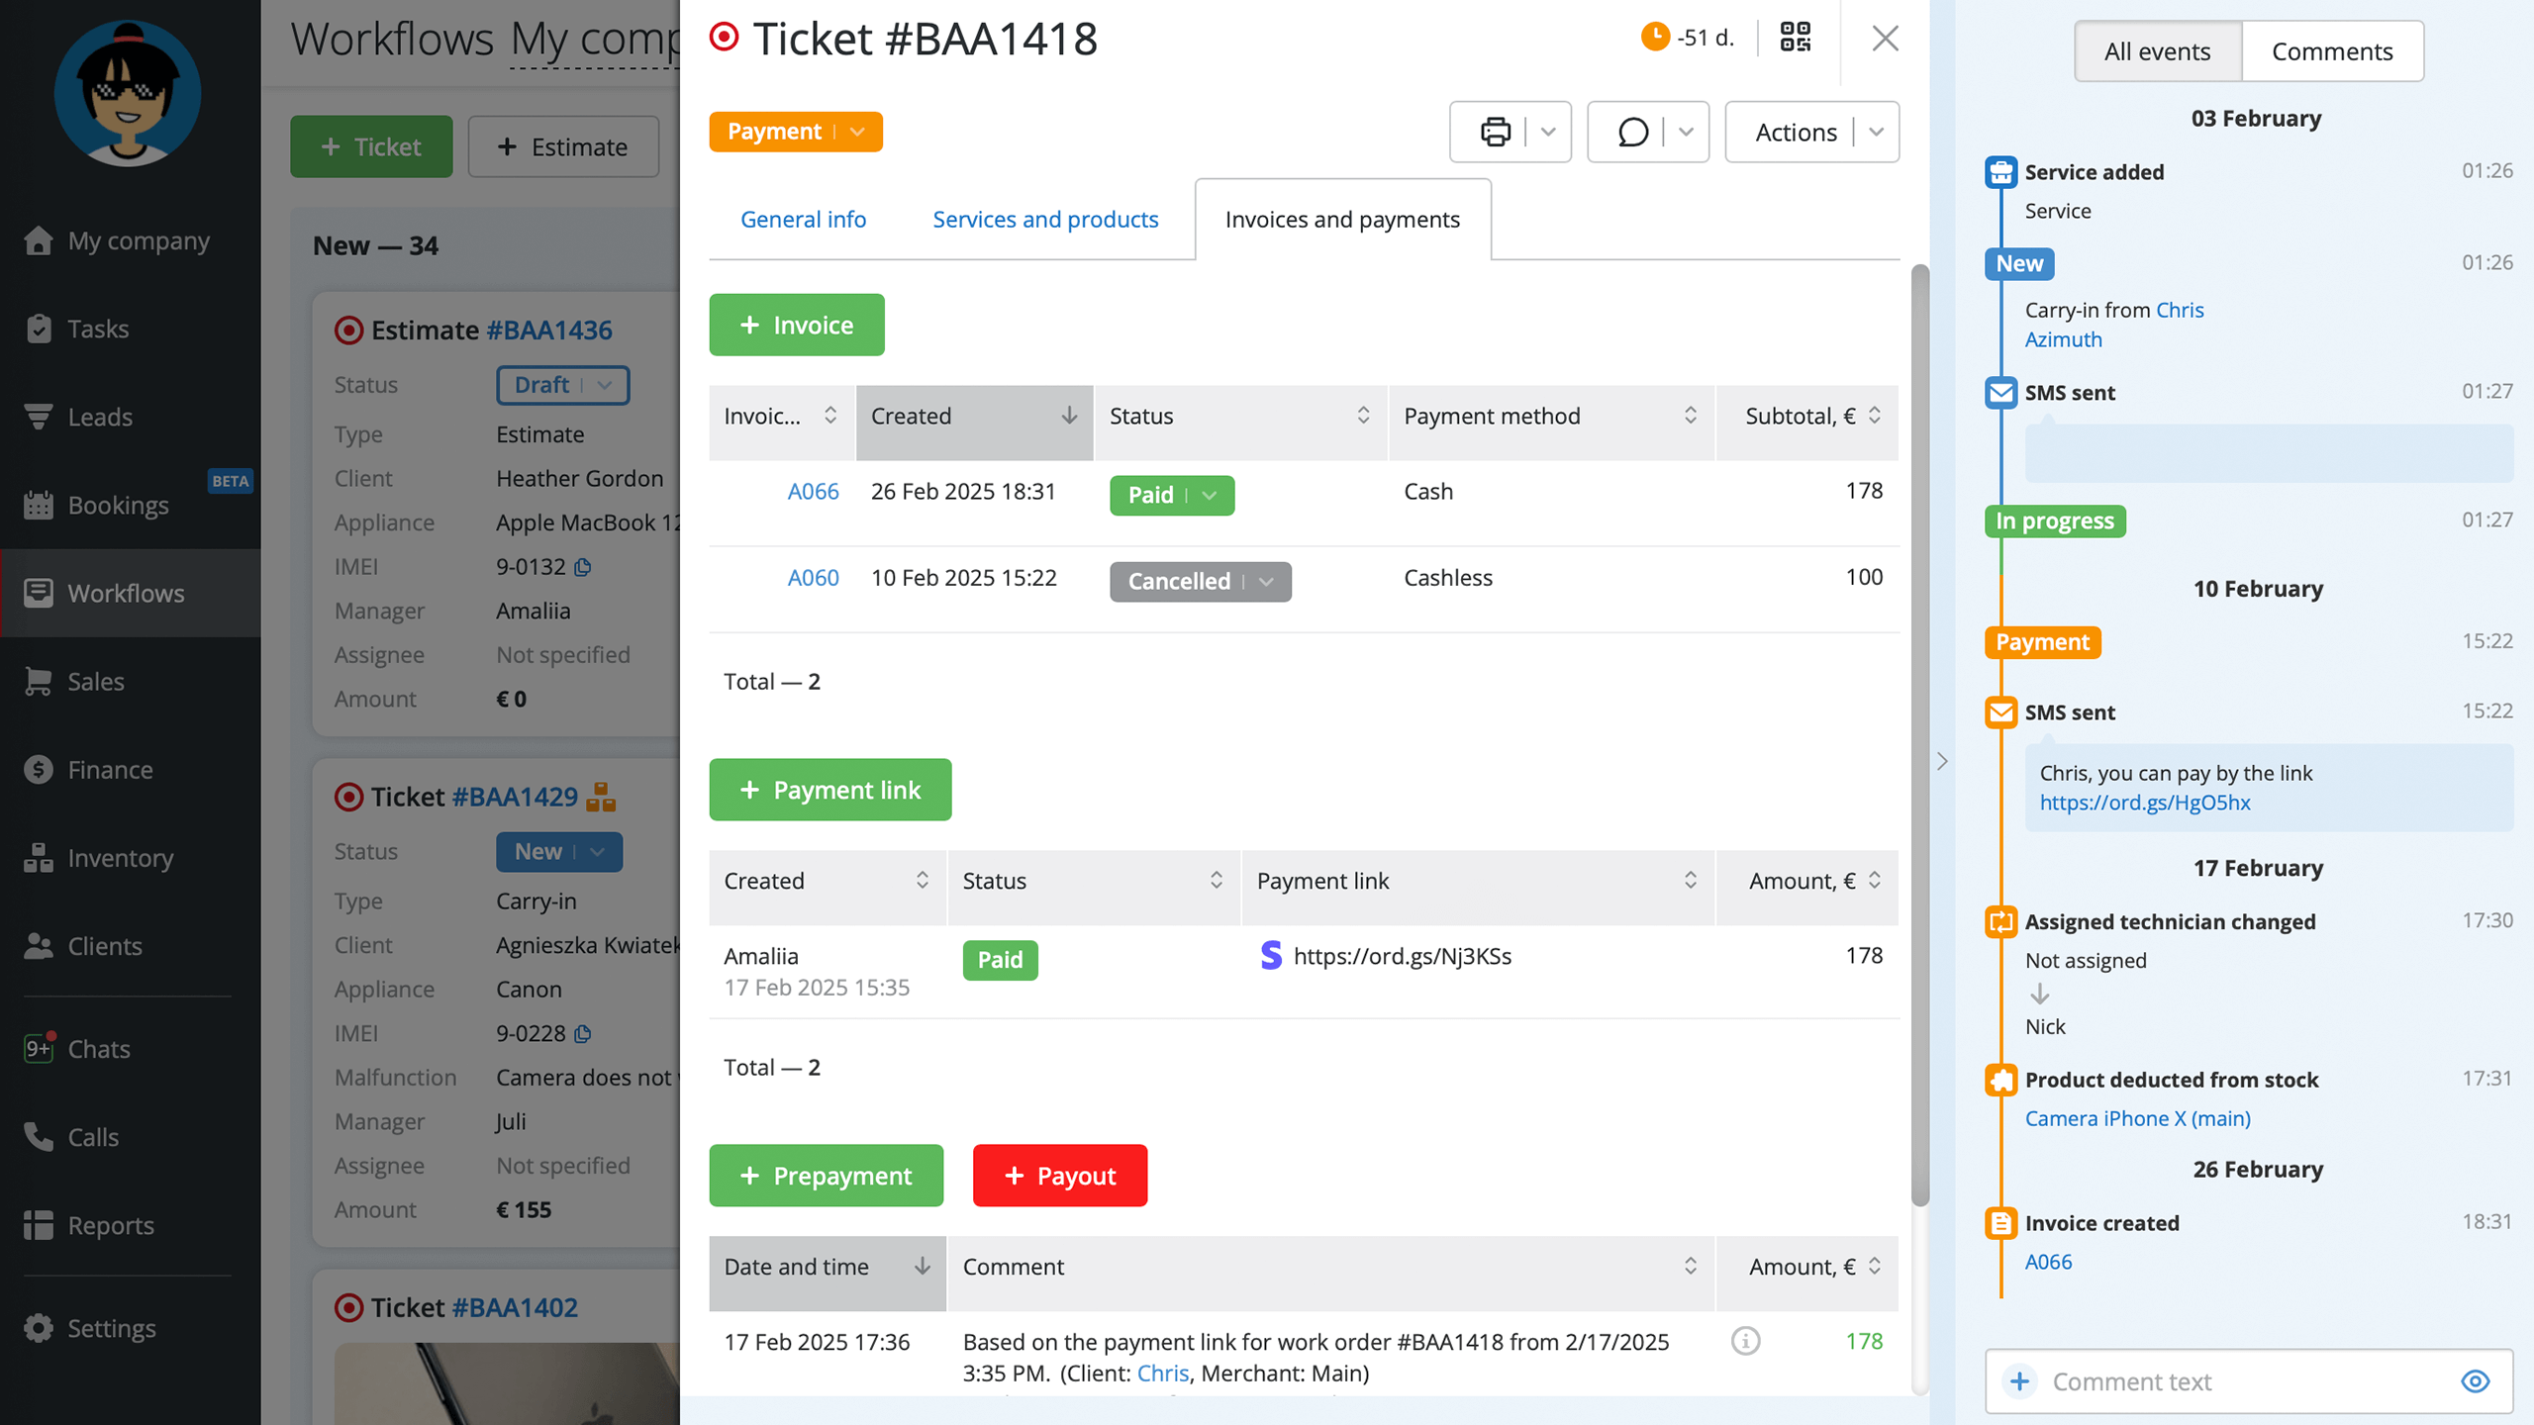The height and width of the screenshot is (1425, 2534).
Task: Open the Inventory section in sidebar
Action: (x=120, y=858)
